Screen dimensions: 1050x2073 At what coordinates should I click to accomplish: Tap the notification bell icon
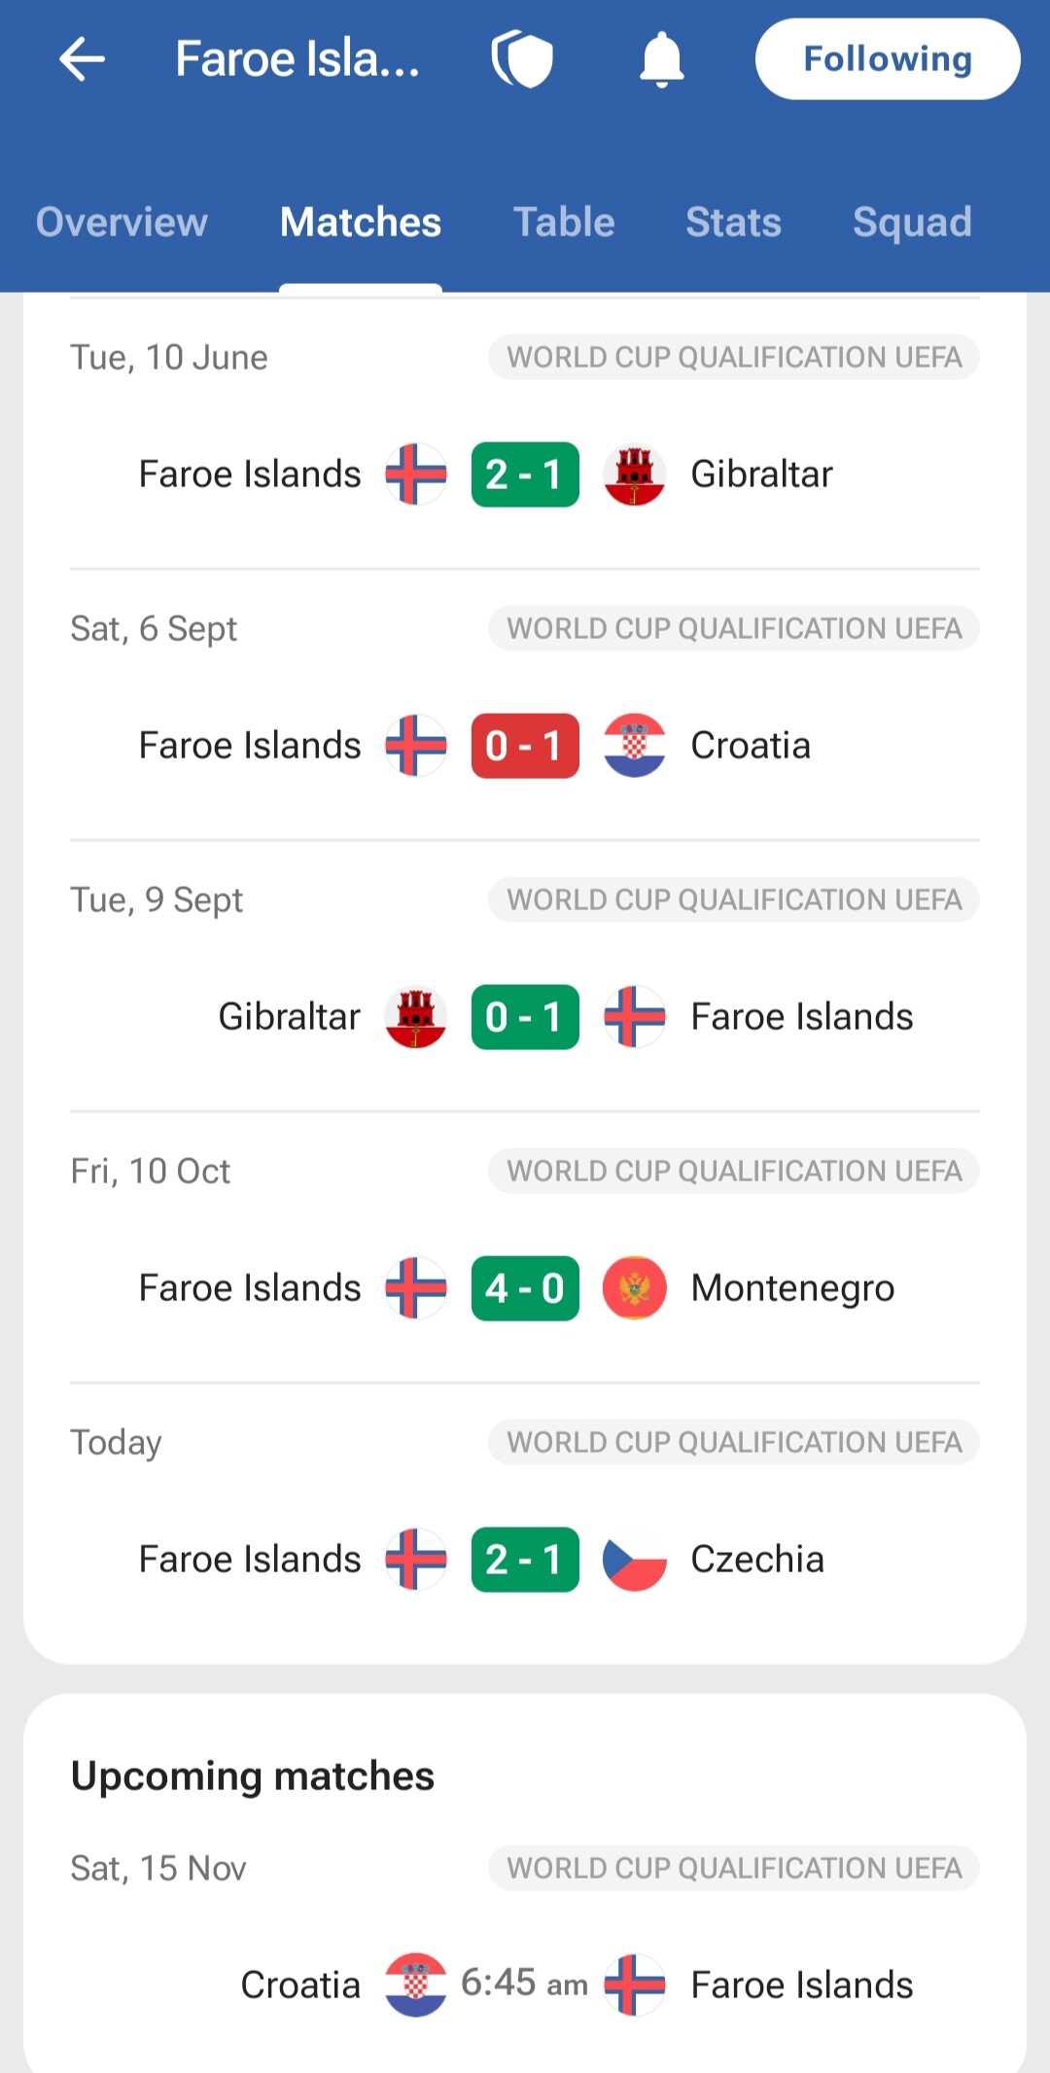coord(661,59)
